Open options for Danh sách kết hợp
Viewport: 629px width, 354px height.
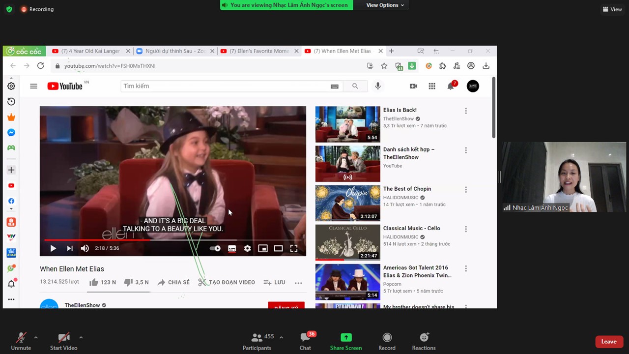pos(466,150)
